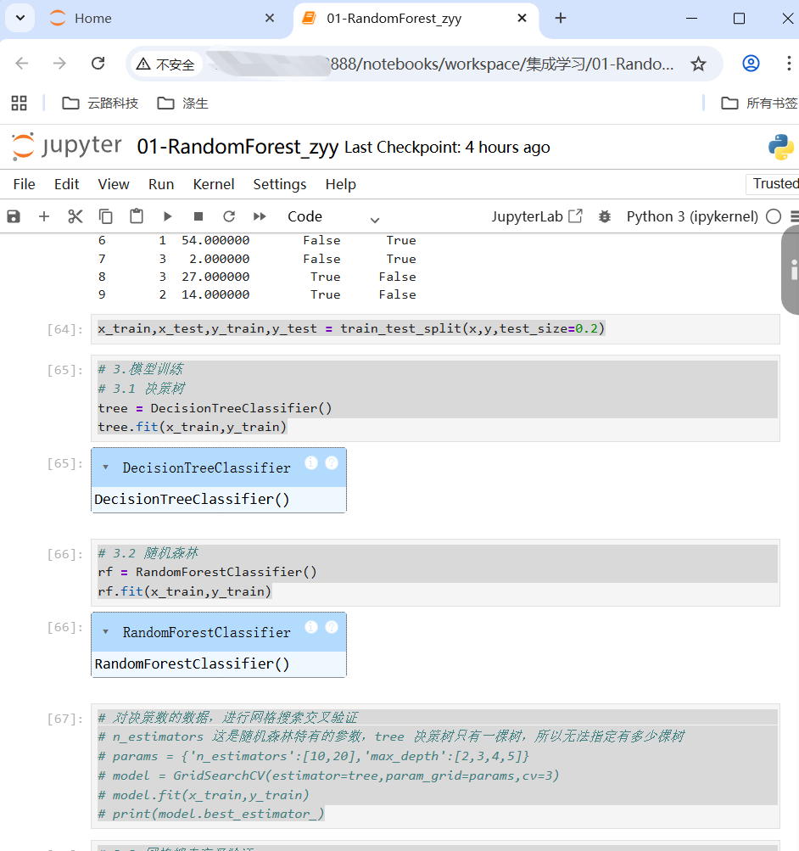The height and width of the screenshot is (851, 799).
Task: Restart kernel and run all cells
Action: pyautogui.click(x=260, y=216)
